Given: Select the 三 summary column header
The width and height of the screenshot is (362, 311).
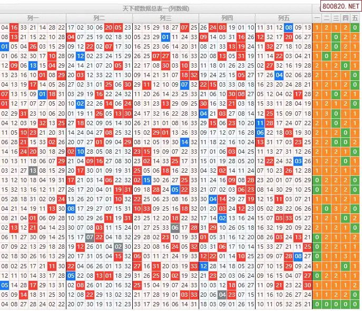Looking at the screenshot, I should tap(336, 18).
